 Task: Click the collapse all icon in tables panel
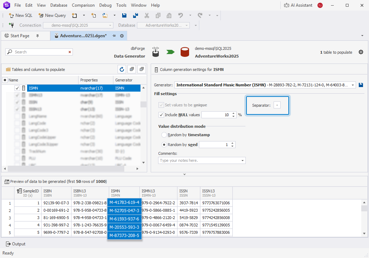[x=142, y=69]
